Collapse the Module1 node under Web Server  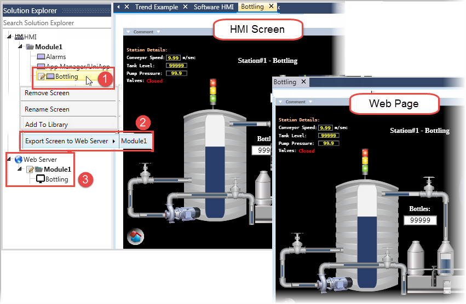(x=20, y=169)
